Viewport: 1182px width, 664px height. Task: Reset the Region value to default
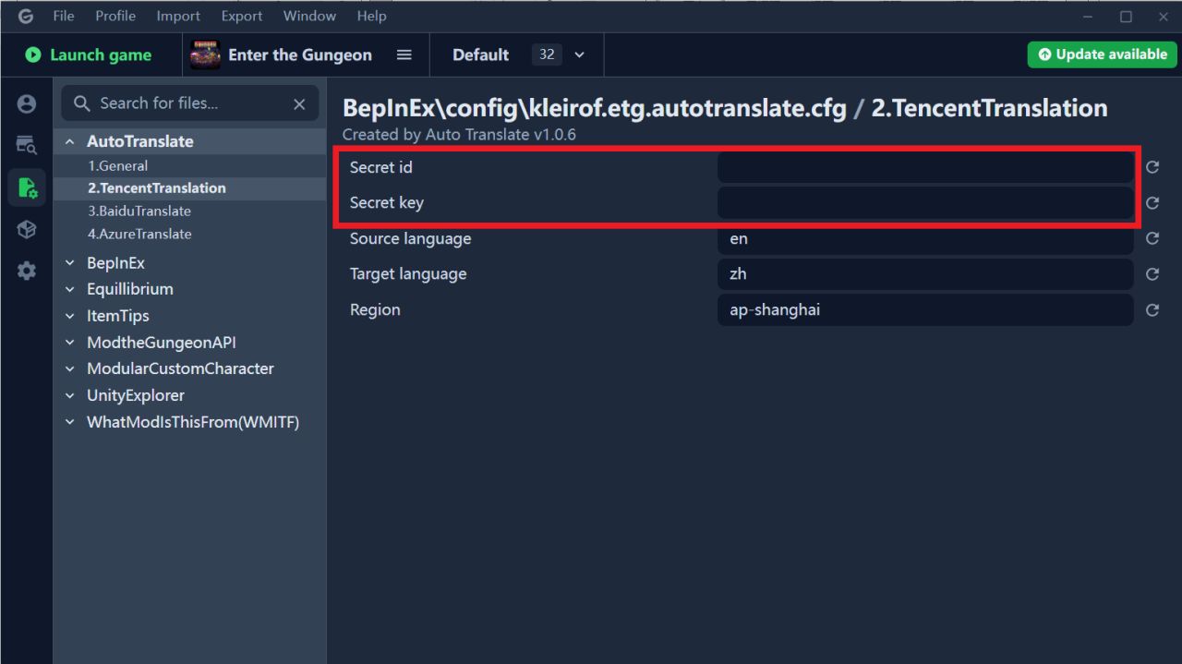(1152, 310)
